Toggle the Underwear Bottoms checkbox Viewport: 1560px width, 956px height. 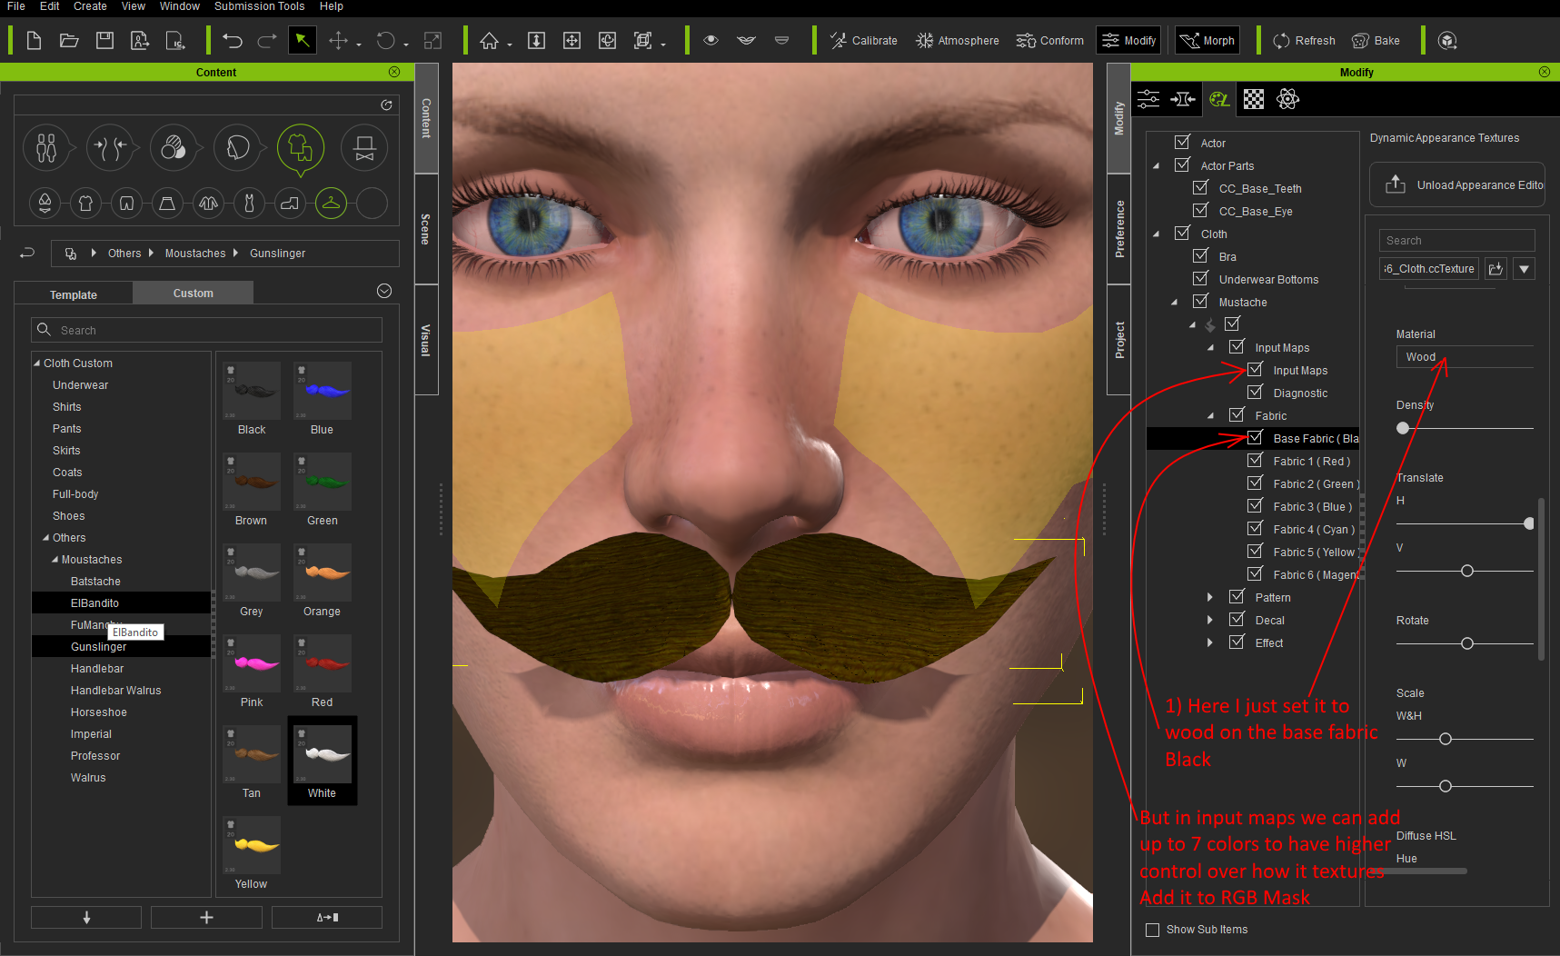coord(1200,278)
